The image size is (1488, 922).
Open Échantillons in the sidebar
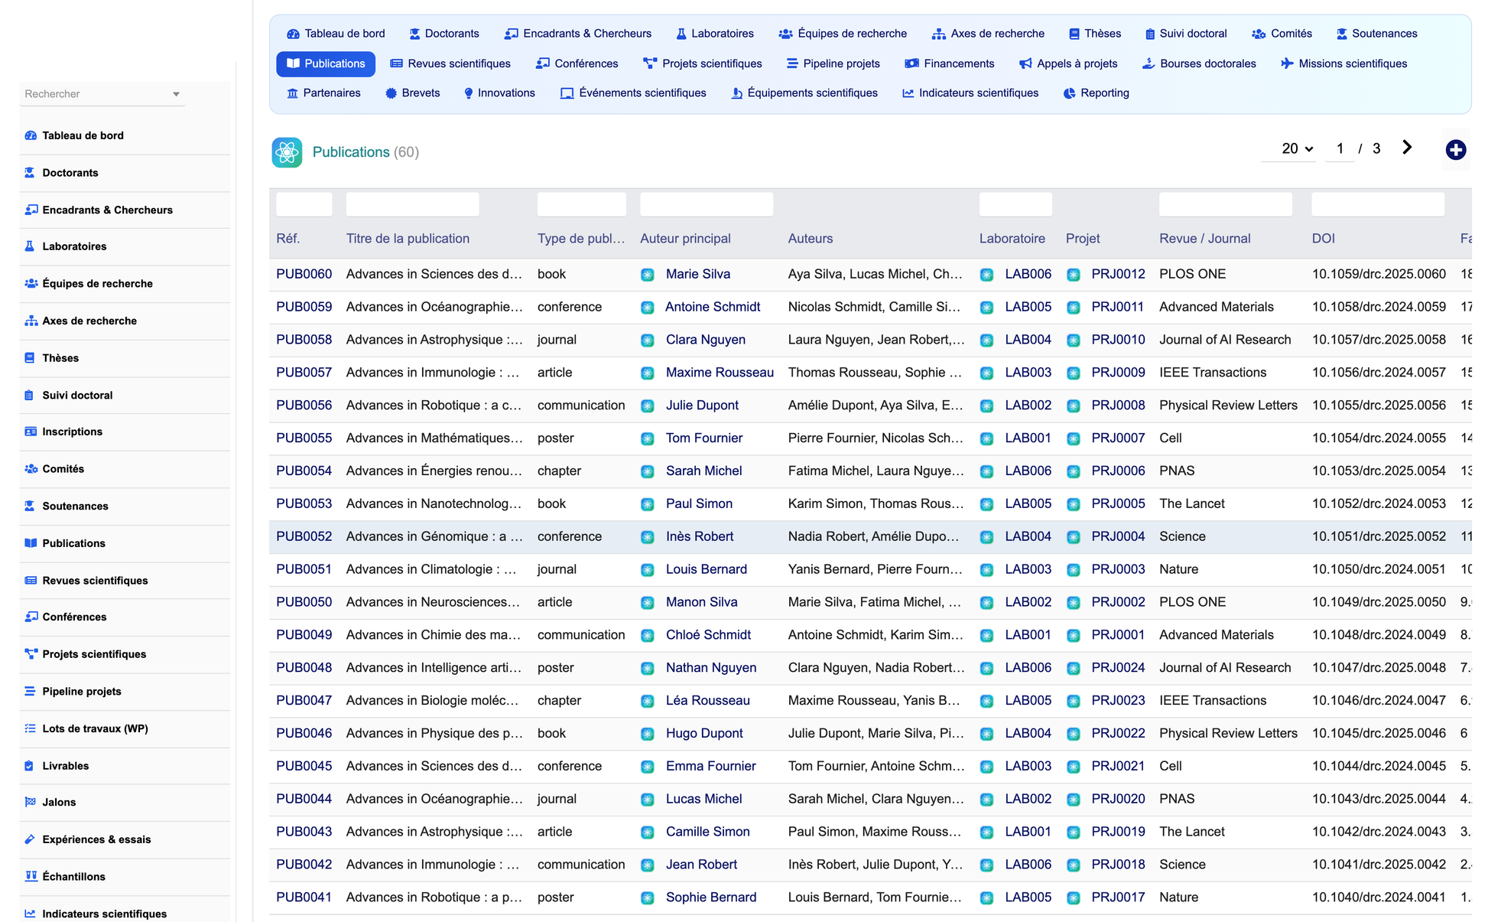coord(73,877)
